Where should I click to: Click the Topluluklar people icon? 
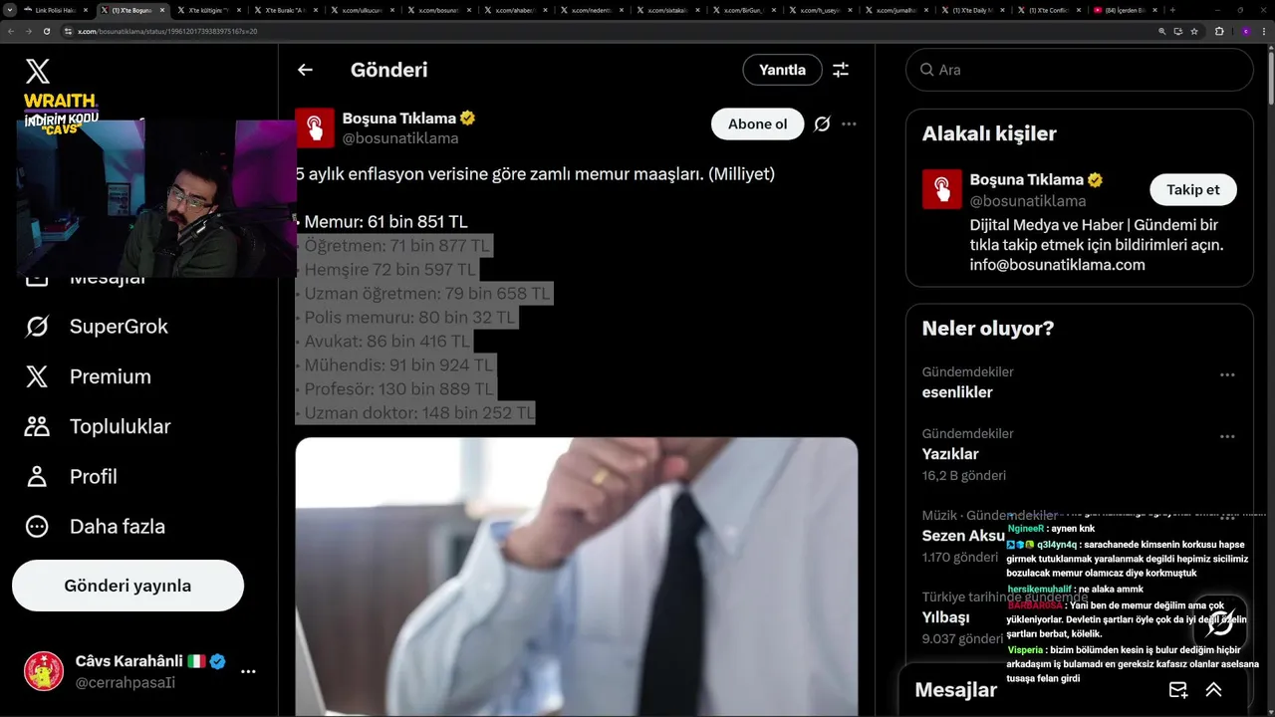(x=37, y=426)
